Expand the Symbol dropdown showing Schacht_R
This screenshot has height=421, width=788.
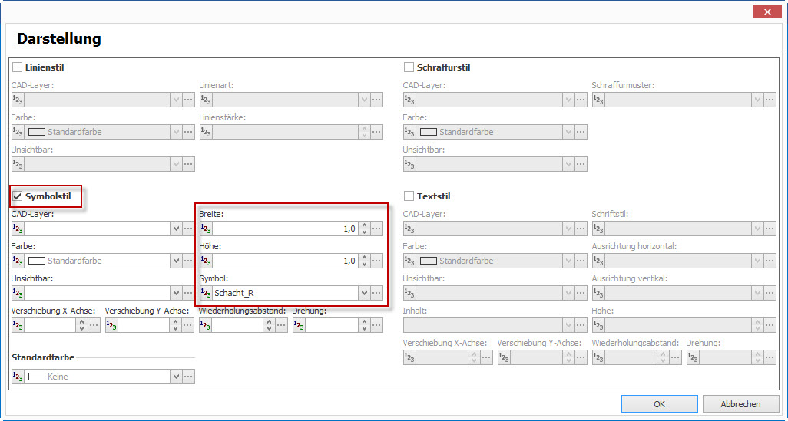363,293
